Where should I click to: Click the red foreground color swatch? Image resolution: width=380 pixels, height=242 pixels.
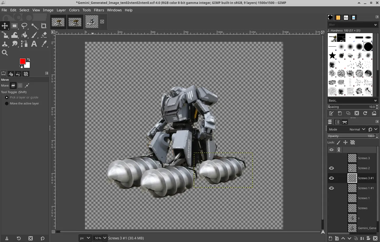pos(22,61)
